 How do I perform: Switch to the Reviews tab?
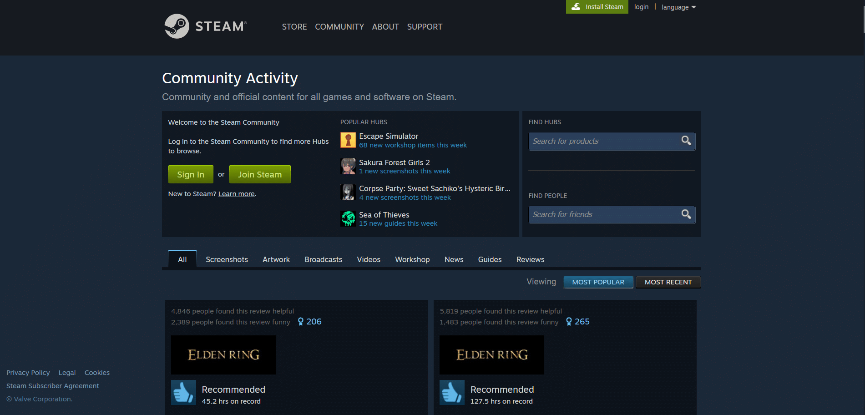coord(530,259)
